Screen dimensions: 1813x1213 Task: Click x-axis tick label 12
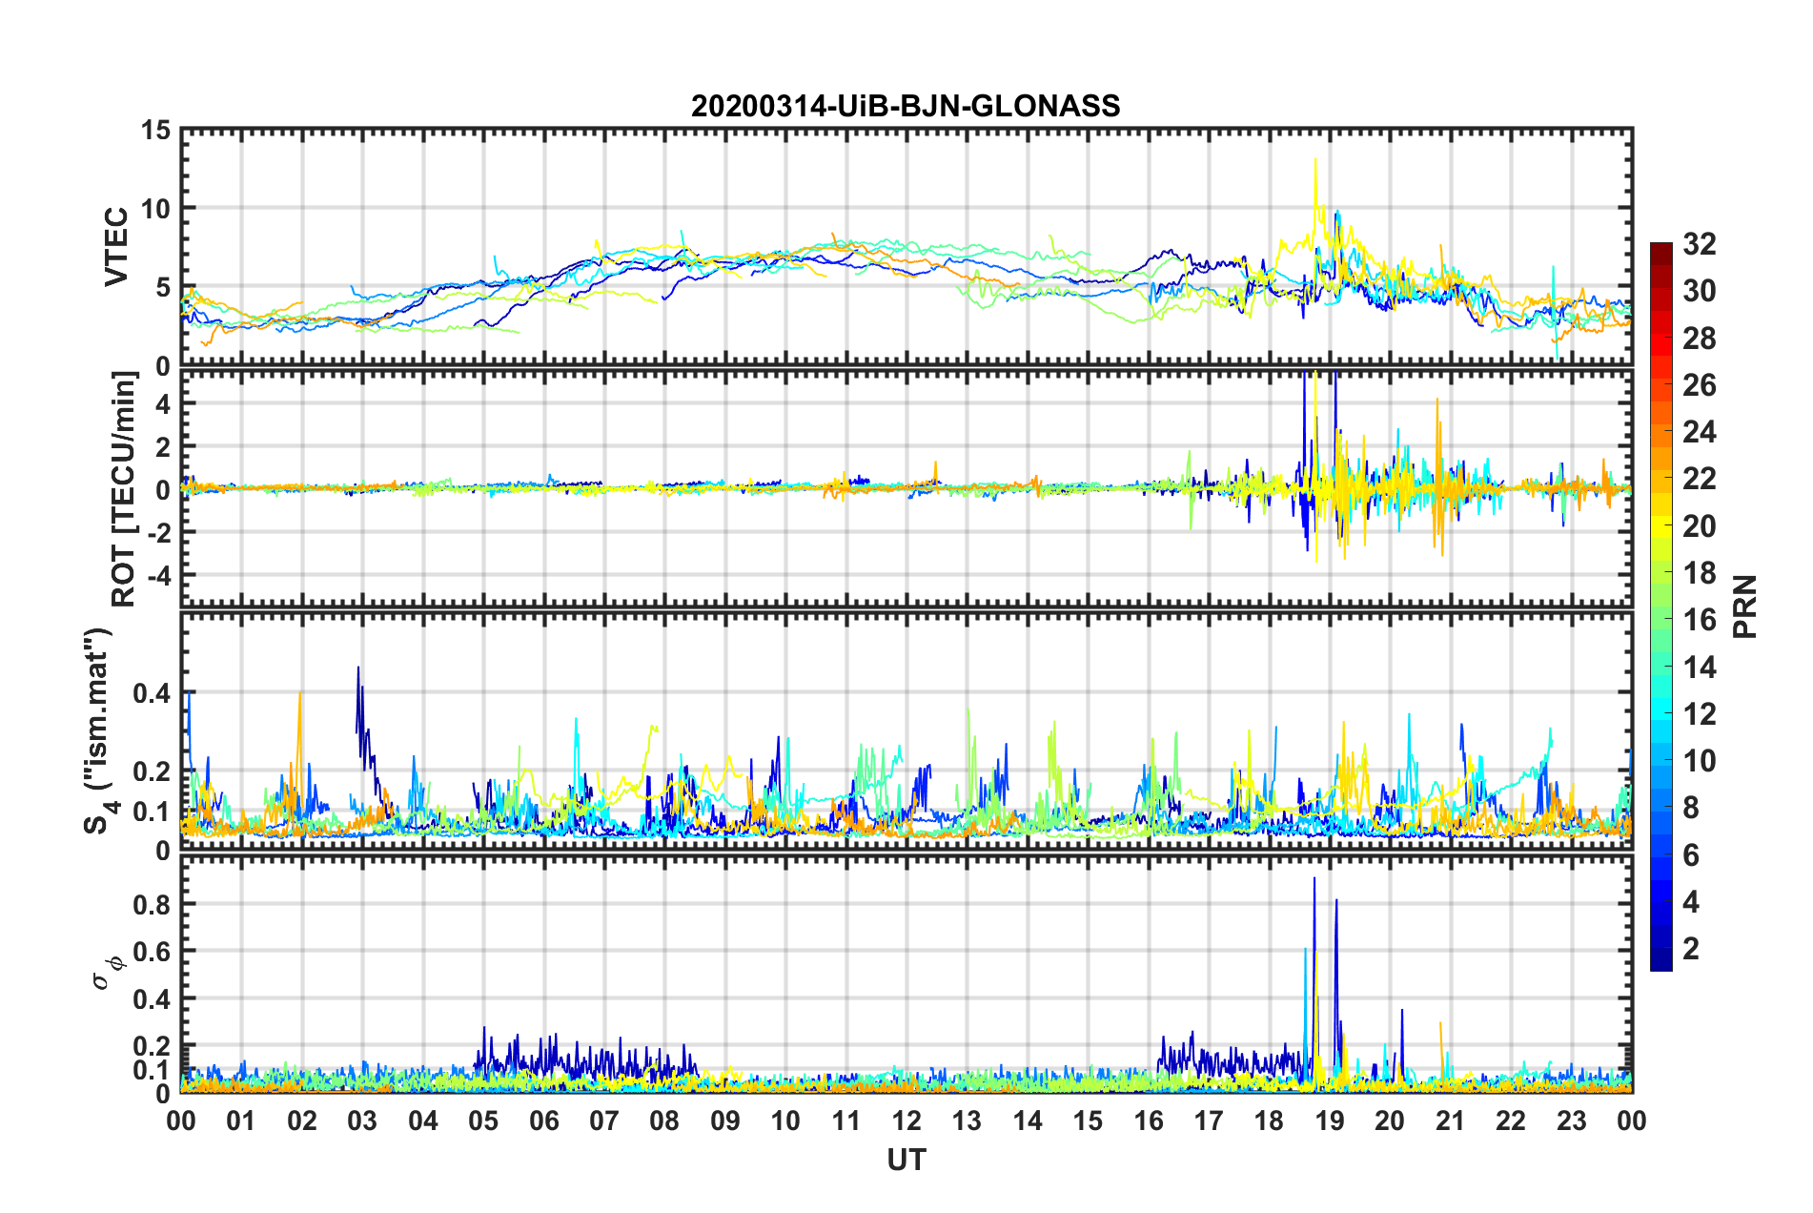[906, 1120]
